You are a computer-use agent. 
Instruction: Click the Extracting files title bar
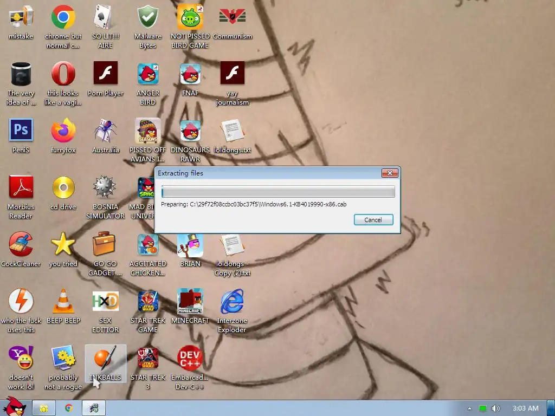click(269, 173)
